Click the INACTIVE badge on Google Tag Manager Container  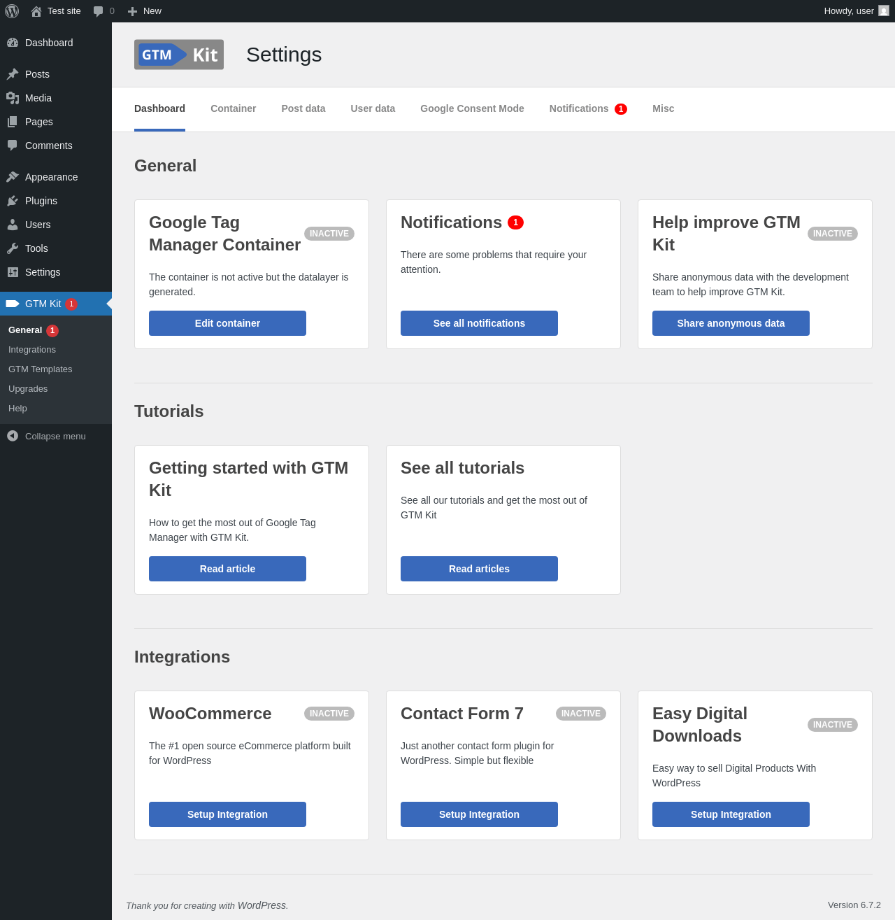coord(329,234)
